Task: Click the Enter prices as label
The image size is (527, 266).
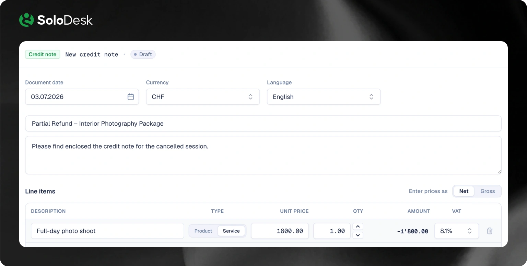Action: 428,191
